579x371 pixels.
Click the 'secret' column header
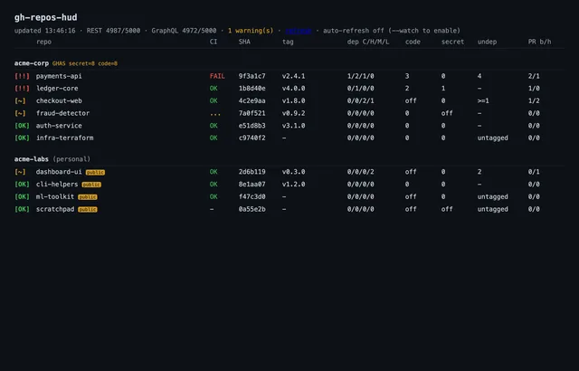tap(452, 42)
